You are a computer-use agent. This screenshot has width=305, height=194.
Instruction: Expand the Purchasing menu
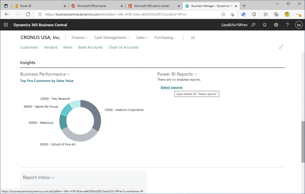tap(166, 38)
